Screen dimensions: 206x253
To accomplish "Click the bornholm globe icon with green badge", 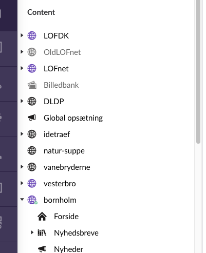I will click(32, 200).
